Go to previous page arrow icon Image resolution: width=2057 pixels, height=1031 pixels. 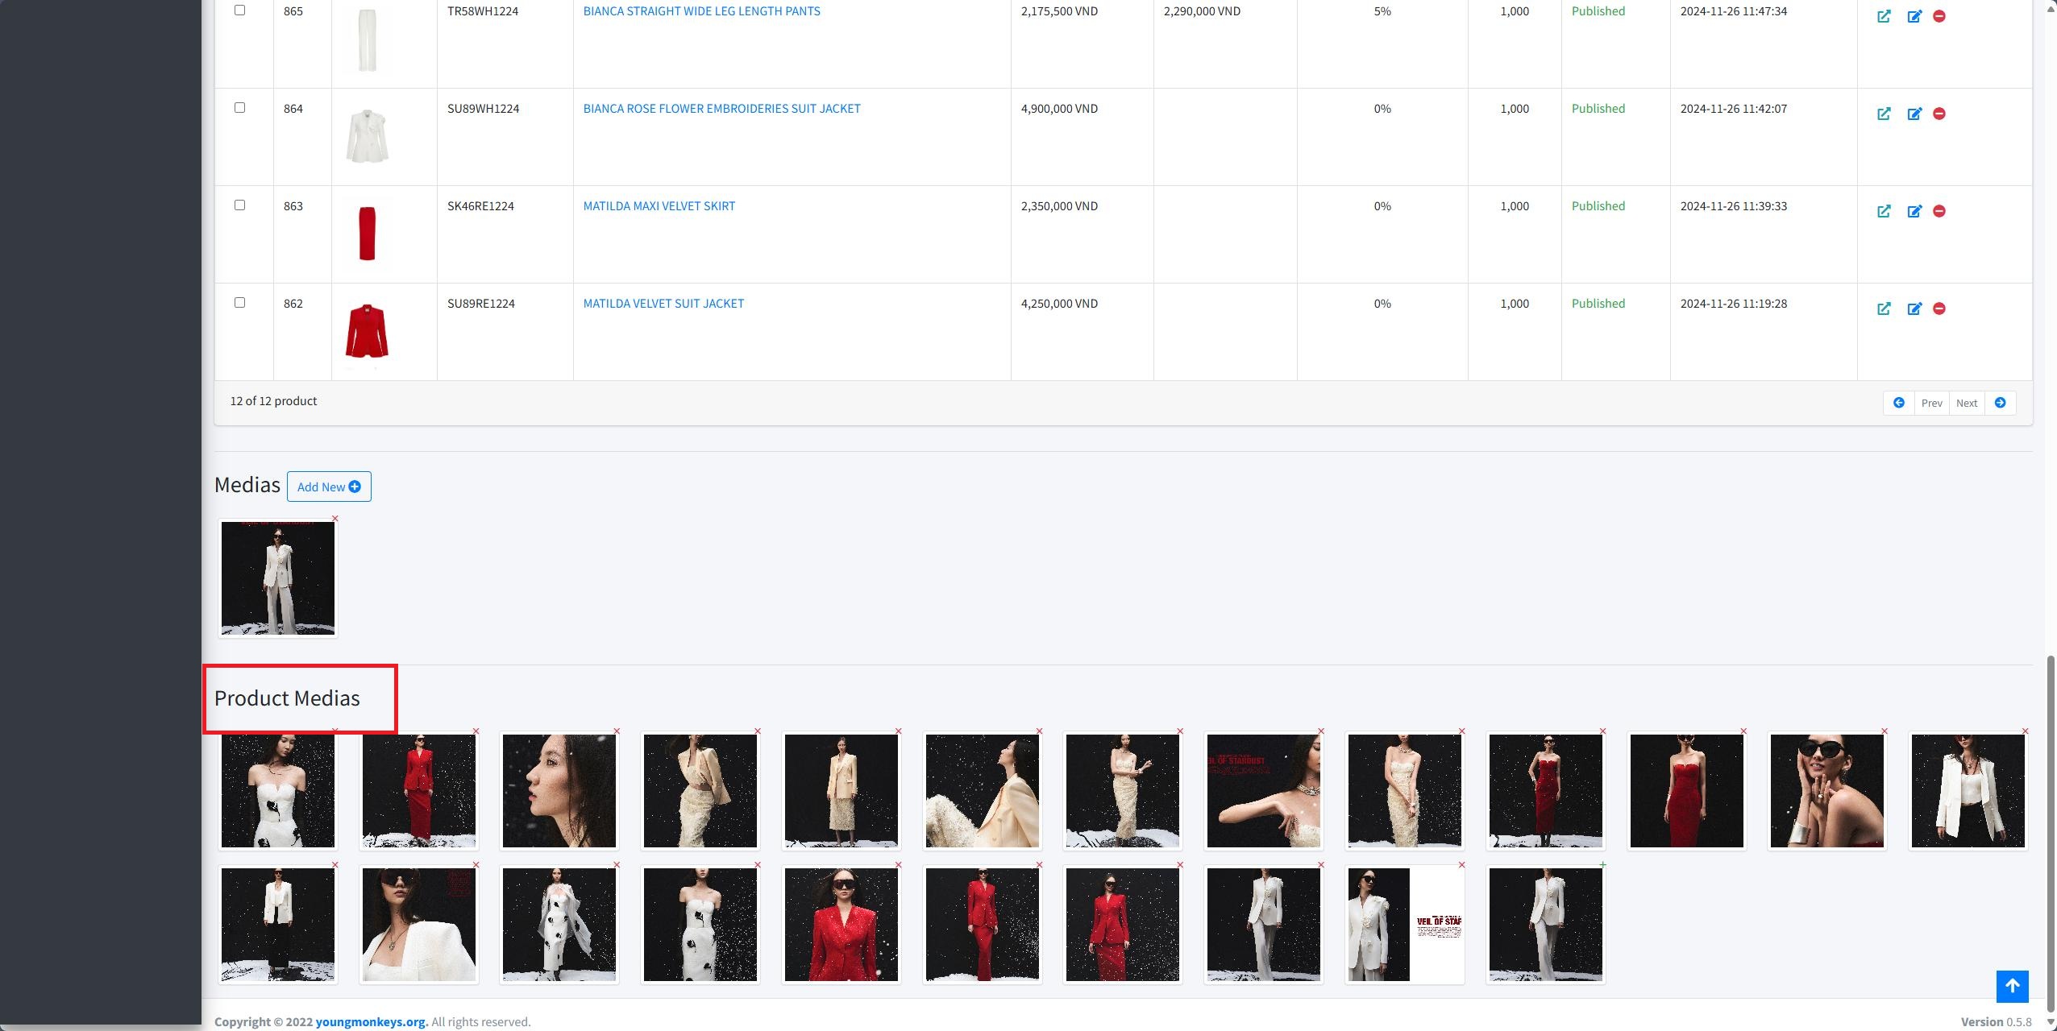(1899, 403)
